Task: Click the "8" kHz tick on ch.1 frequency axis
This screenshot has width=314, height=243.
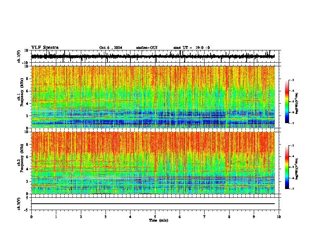Action: click(27, 79)
